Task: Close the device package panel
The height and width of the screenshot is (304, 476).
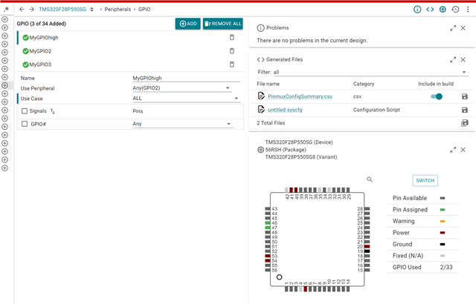Action: pos(463,150)
